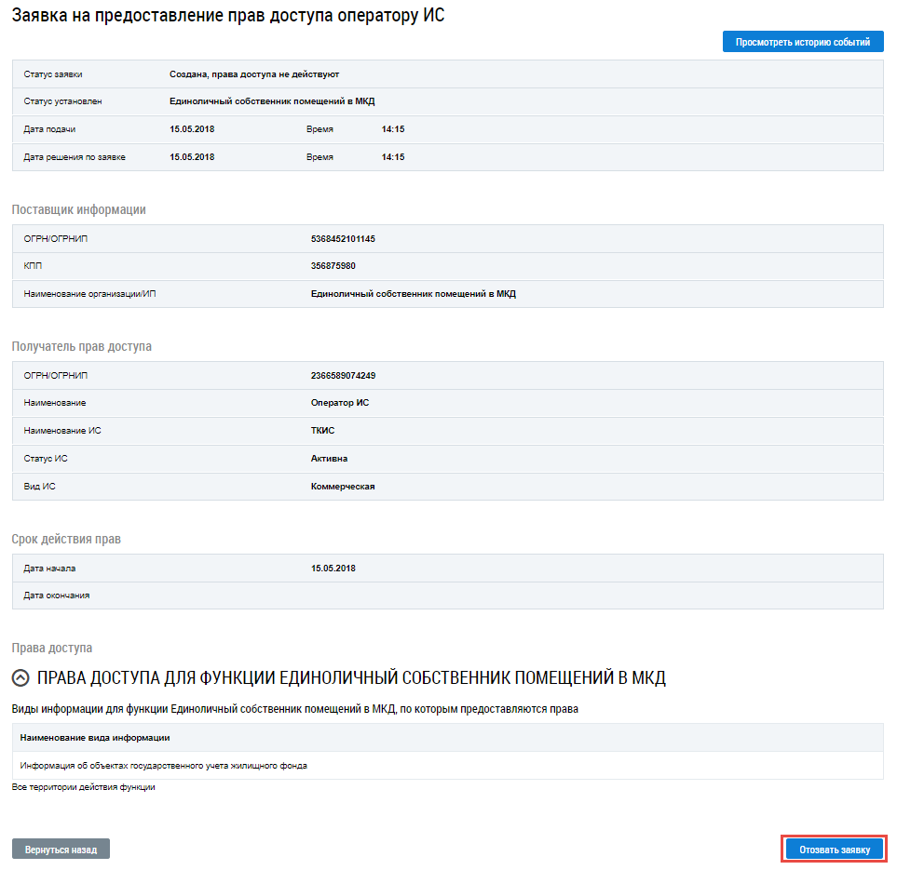The image size is (897, 870).
Task: Click the Коммерческая IS type value
Action: (x=343, y=486)
